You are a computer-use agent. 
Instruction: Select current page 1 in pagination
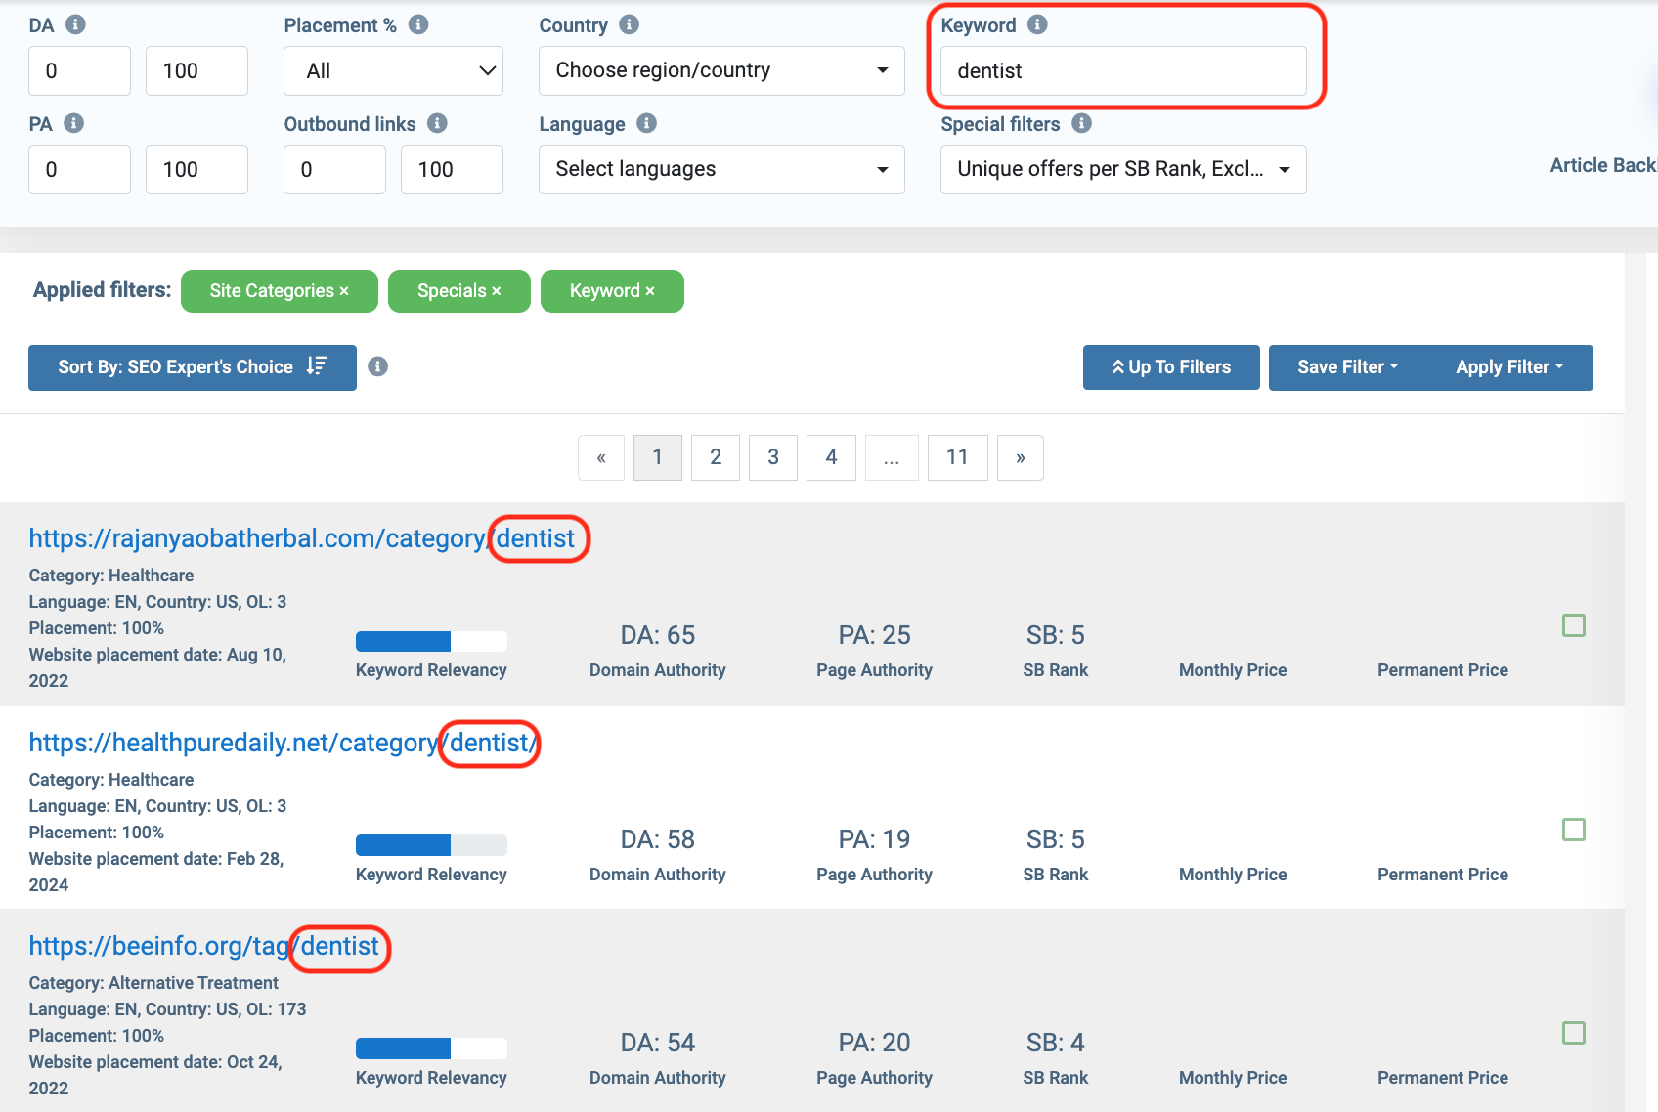tap(658, 457)
